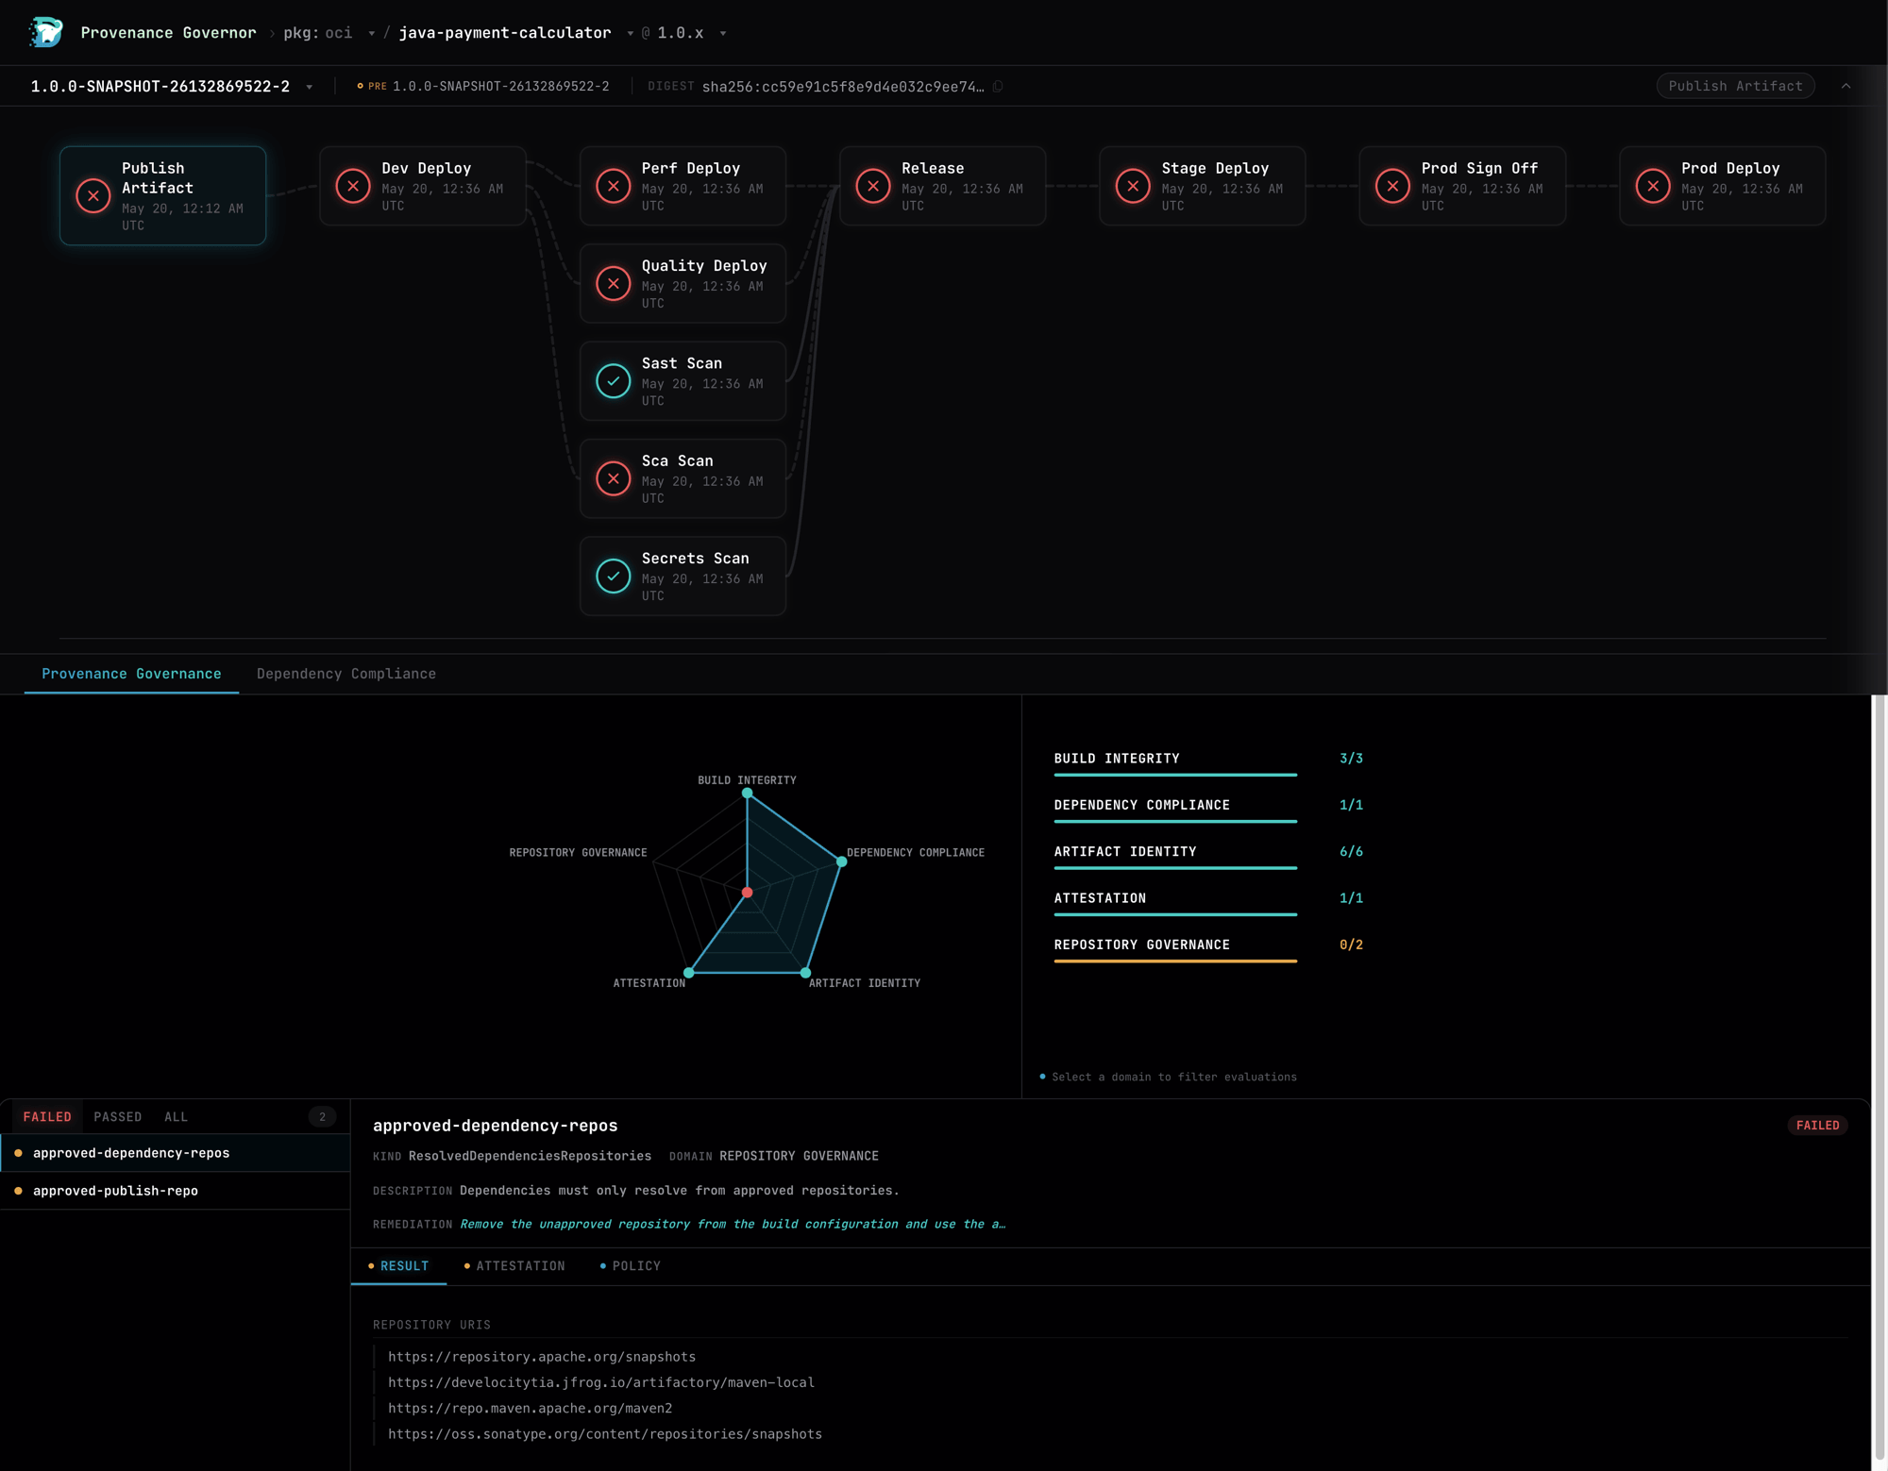Click the Build Integrity radar chart point
1888x1471 pixels.
coord(747,794)
